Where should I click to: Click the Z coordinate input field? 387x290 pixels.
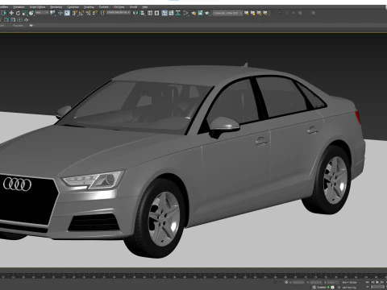point(333,283)
